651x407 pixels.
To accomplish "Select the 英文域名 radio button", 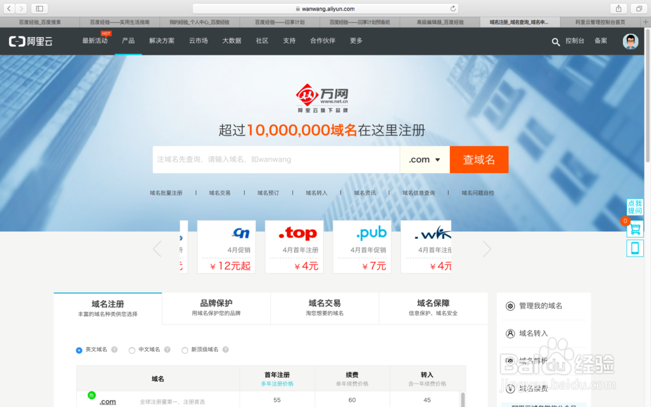I will (x=79, y=350).
